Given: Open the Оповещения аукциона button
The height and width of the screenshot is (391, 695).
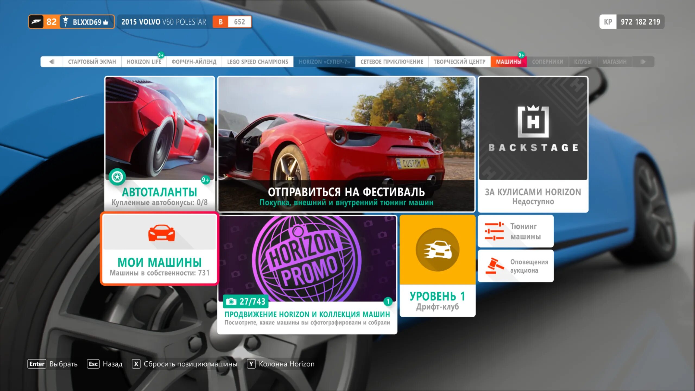Looking at the screenshot, I should point(516,266).
